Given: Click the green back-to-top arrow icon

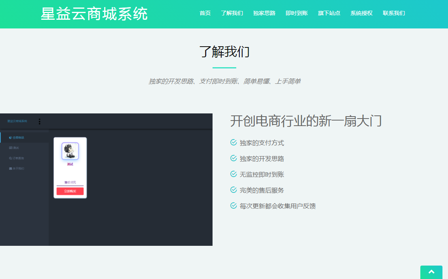Looking at the screenshot, I should point(431,272).
